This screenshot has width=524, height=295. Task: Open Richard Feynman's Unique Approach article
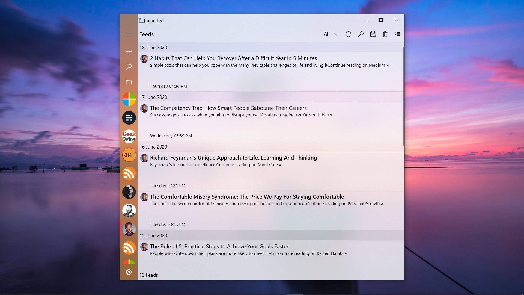coord(233,158)
